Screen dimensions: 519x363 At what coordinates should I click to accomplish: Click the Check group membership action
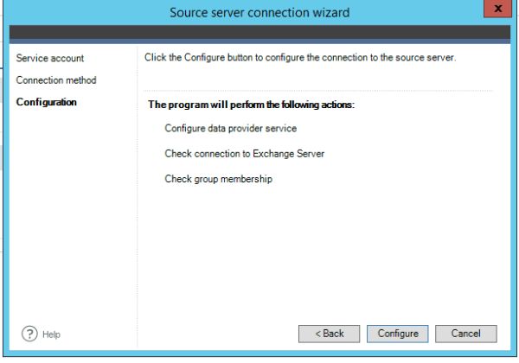219,179
